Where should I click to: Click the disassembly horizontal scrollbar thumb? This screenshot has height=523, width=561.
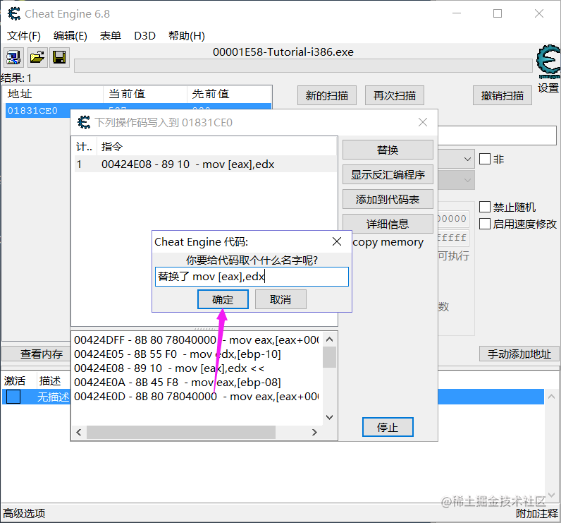point(181,433)
